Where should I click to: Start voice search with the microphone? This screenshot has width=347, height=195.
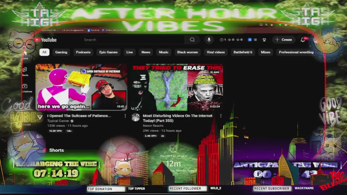209,40
